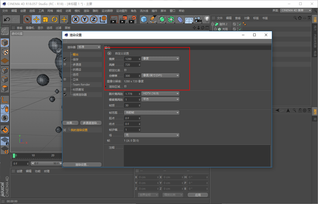318x204 pixels.
Task: Open the 运动图形 menu
Action: 122,11
